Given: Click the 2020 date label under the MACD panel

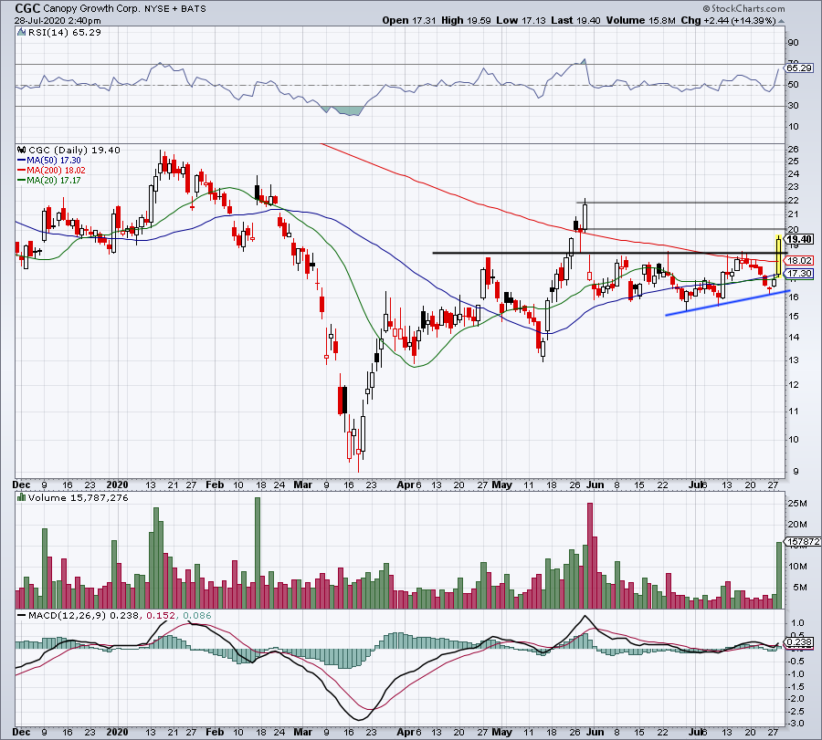Looking at the screenshot, I should [x=117, y=732].
